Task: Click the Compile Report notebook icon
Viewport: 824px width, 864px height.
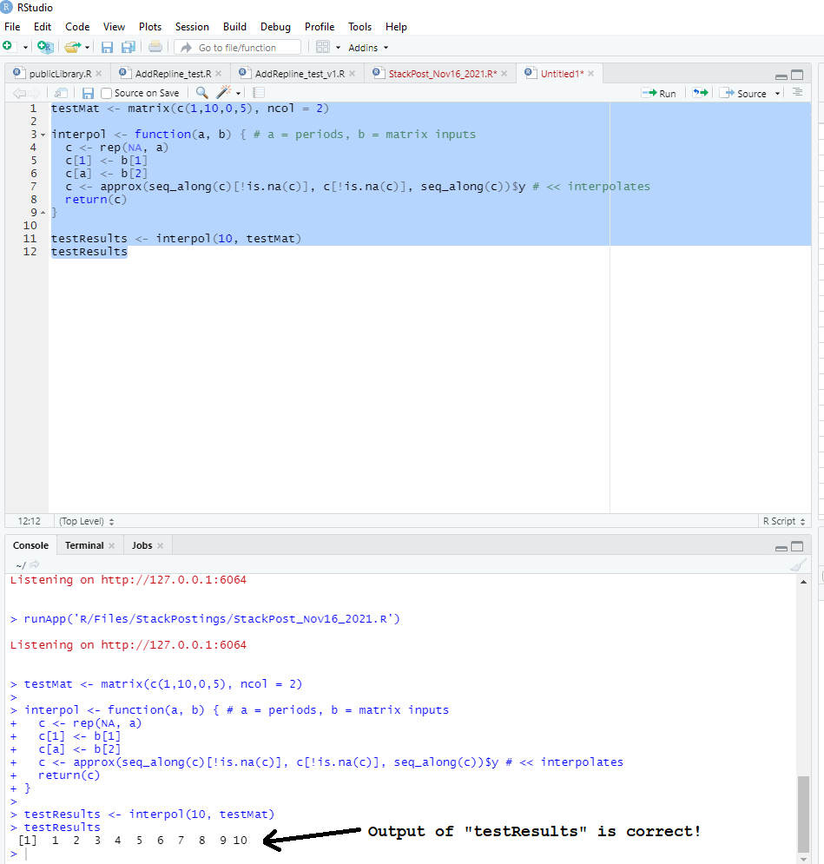Action: [x=259, y=93]
